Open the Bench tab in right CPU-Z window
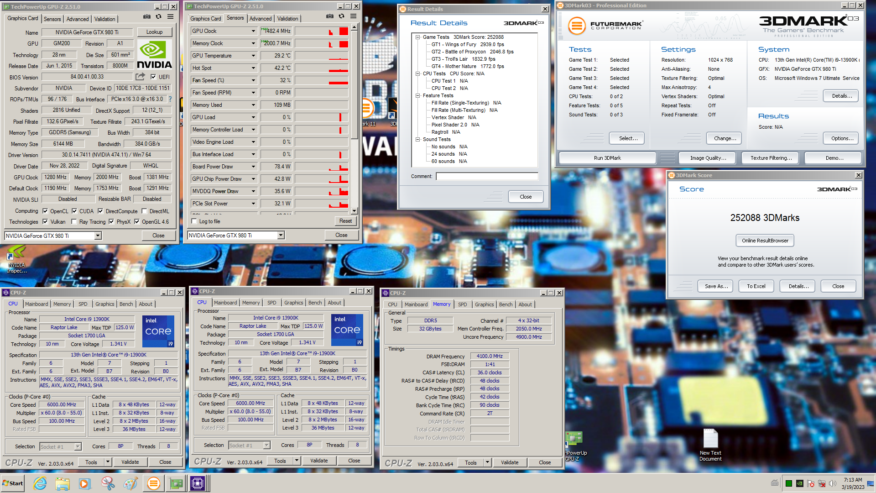 tap(506, 304)
